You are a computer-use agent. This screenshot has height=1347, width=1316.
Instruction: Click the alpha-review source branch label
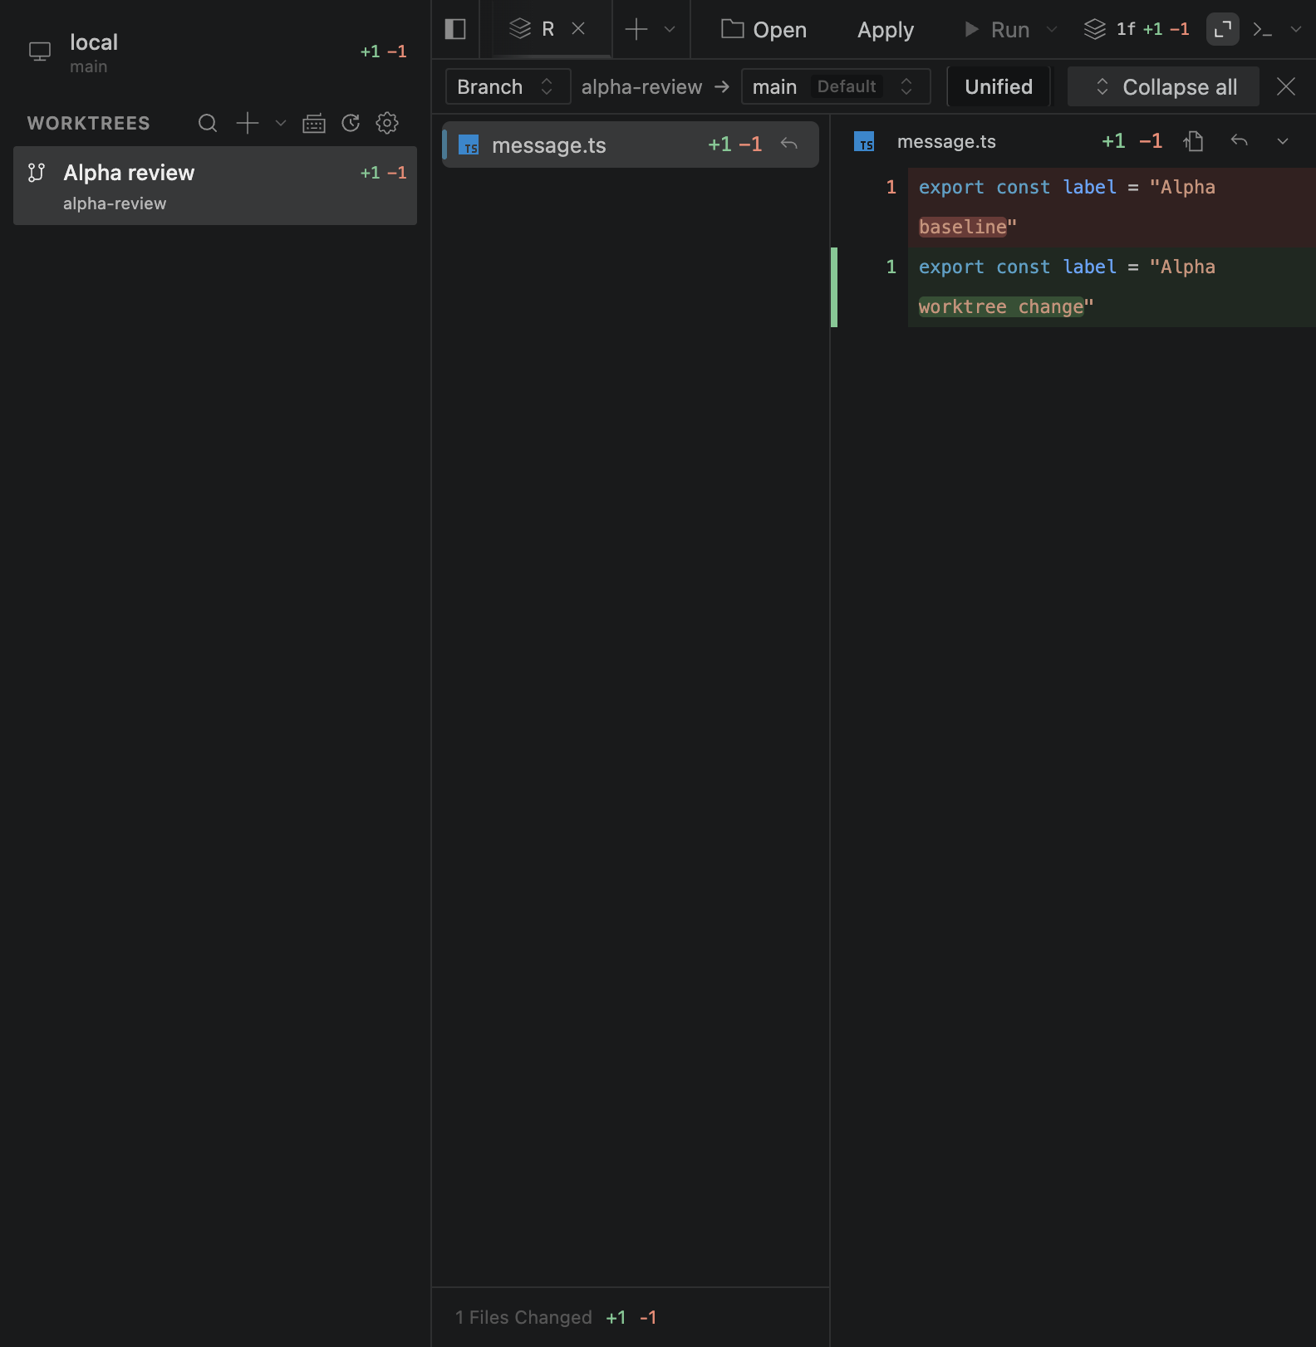point(641,86)
